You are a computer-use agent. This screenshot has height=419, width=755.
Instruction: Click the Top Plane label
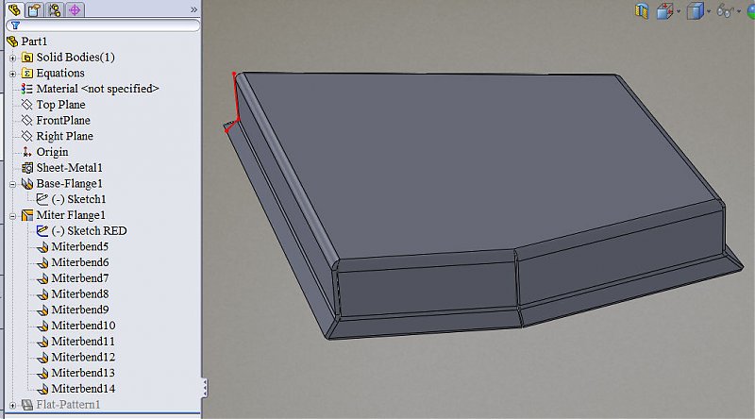click(x=60, y=105)
